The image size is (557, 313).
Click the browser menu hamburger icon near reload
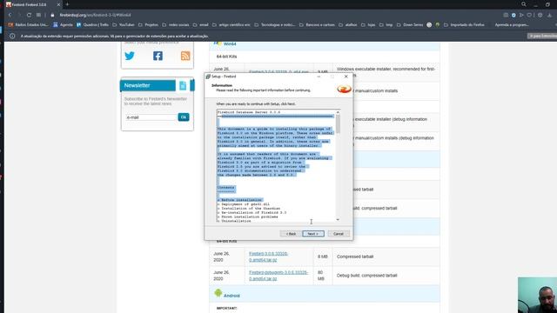pyautogui.click(x=38, y=15)
